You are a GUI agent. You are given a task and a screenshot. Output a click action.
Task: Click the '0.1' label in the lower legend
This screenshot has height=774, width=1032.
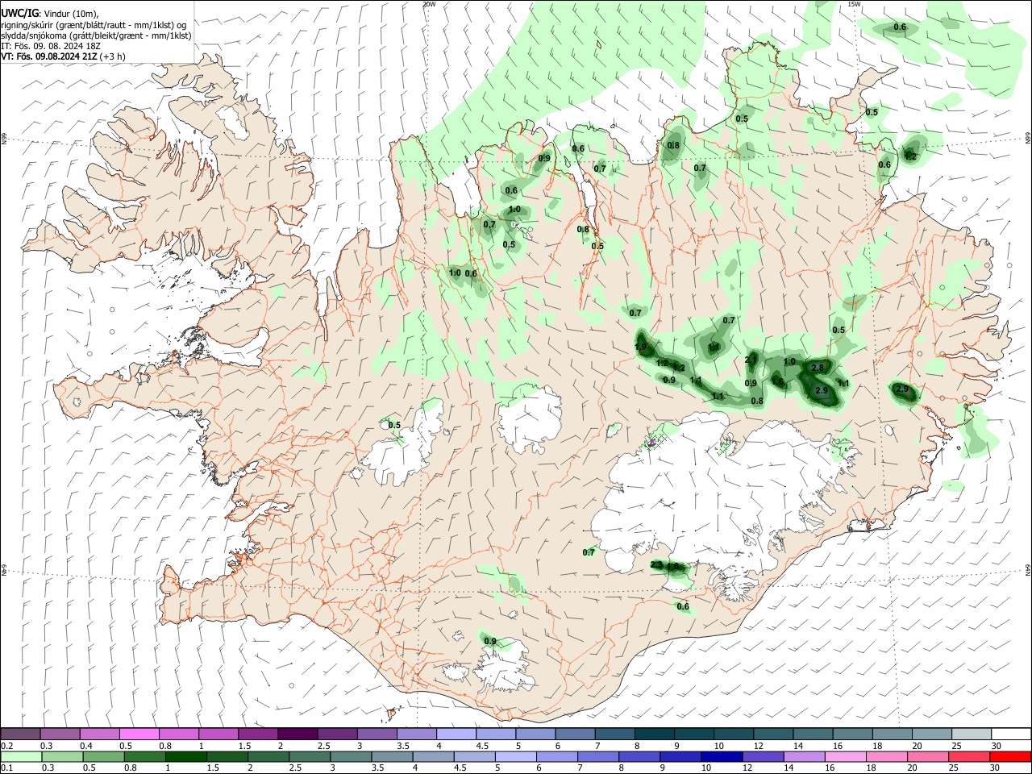pos(6,768)
